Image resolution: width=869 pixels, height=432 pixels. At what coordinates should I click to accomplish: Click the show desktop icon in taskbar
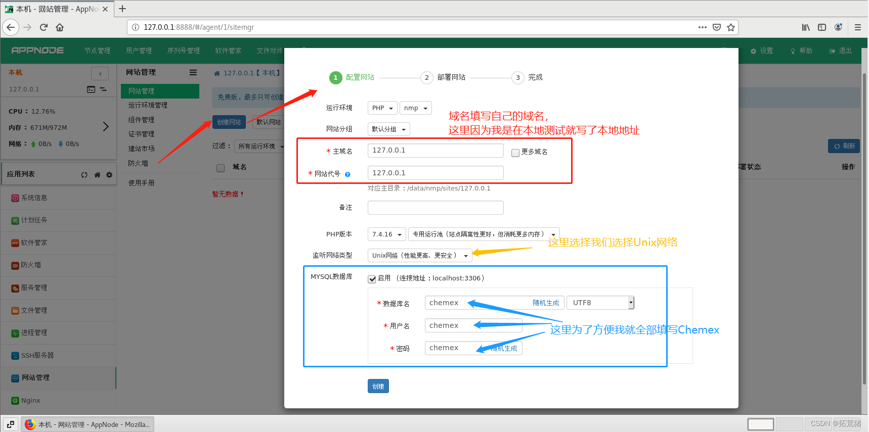pos(11,424)
